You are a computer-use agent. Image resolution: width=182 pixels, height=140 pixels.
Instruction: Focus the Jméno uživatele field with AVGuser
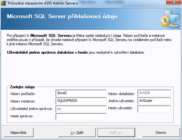pos(154,101)
